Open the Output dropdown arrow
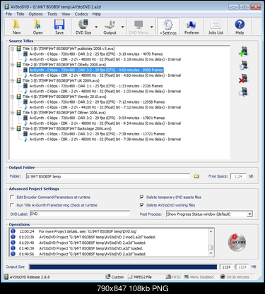The width and height of the screenshot is (265, 294). (123, 27)
